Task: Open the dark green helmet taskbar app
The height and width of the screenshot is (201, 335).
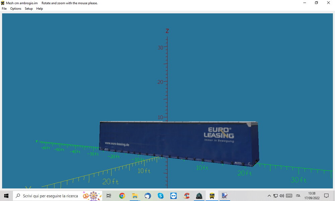Action: pyautogui.click(x=199, y=196)
